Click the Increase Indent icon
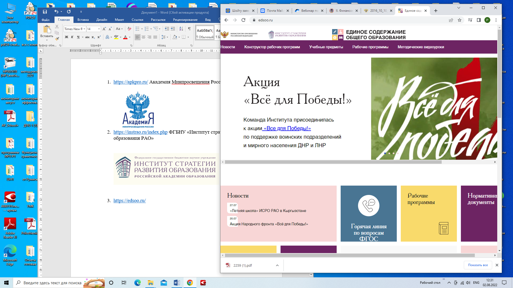This screenshot has width=513, height=288. pos(173,29)
